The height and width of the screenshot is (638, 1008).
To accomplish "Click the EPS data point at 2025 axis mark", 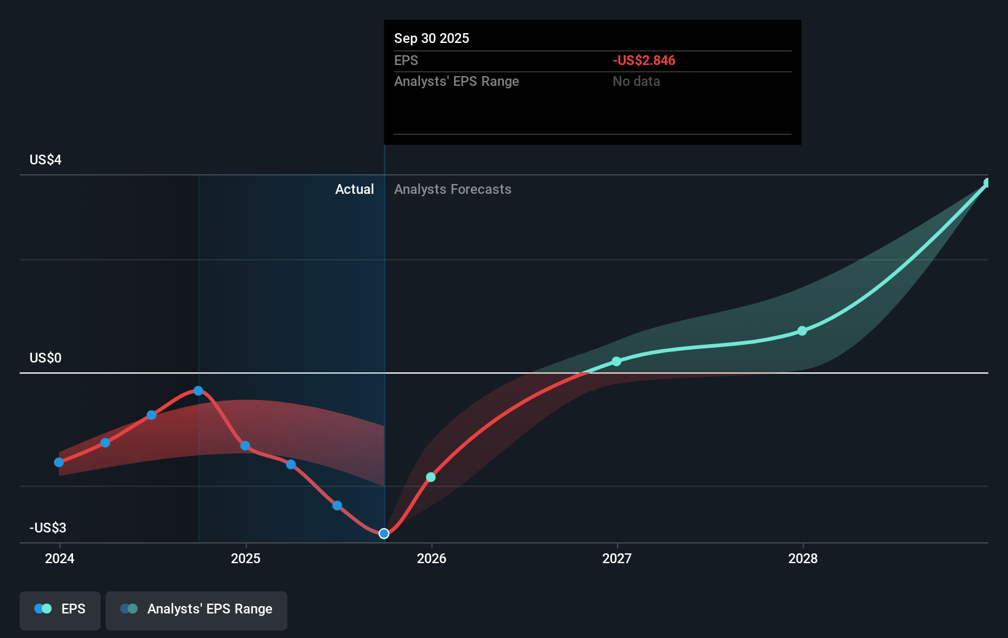I will 245,446.
